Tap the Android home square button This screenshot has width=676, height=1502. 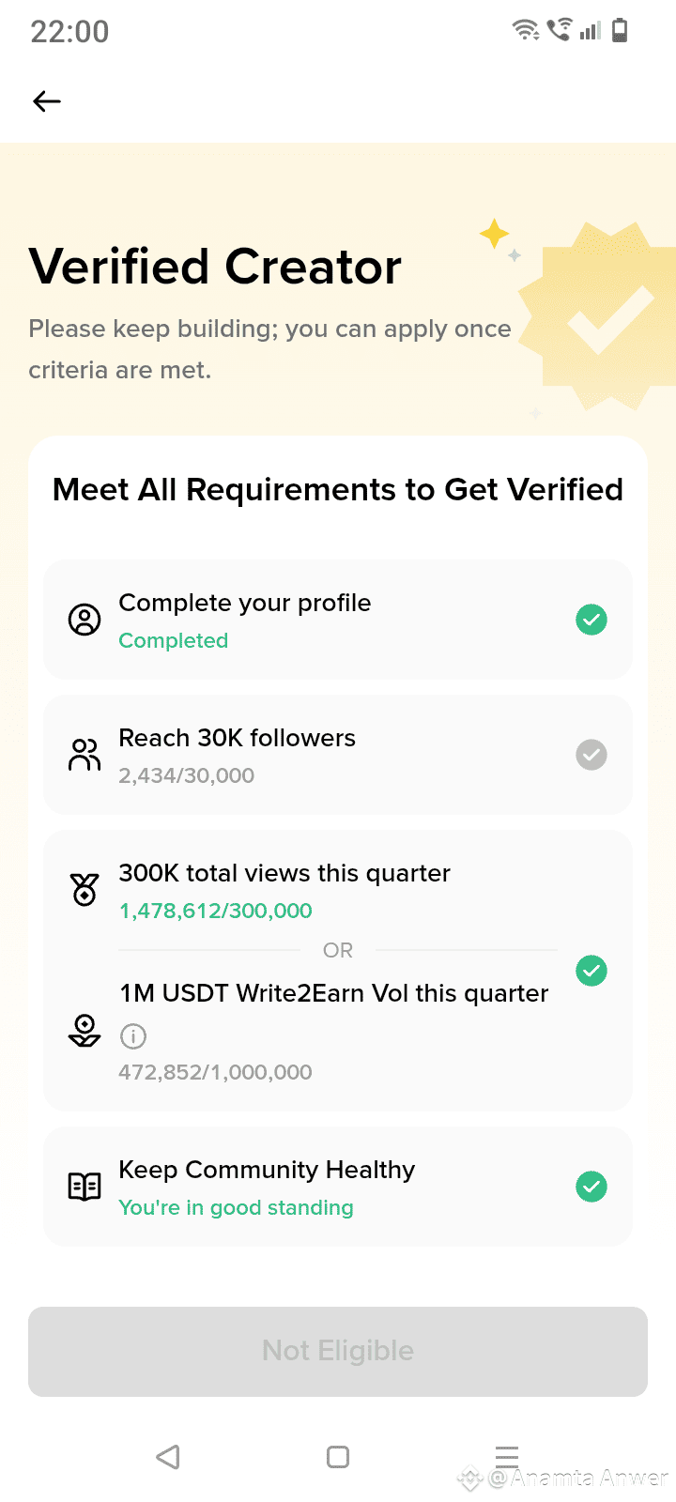tap(338, 1457)
